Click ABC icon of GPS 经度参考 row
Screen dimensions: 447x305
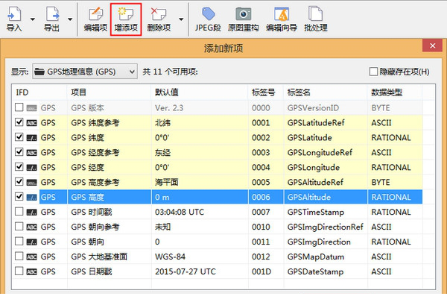31,153
